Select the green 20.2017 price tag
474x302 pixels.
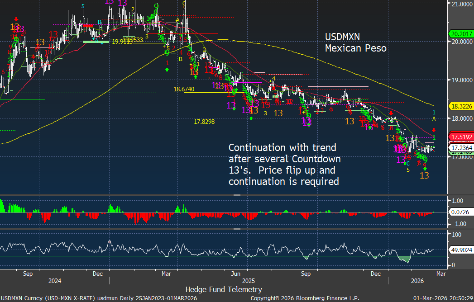[x=460, y=33]
